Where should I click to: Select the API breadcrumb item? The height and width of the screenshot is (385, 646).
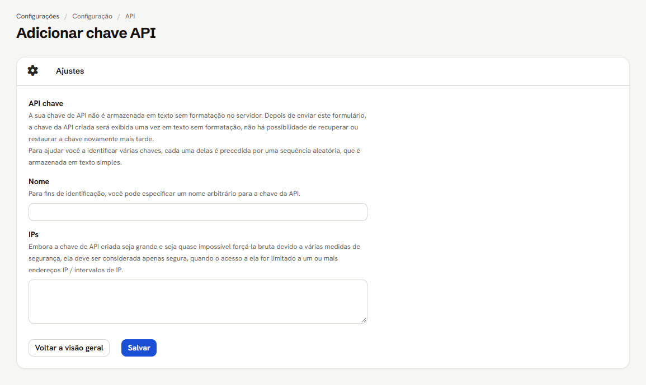130,16
